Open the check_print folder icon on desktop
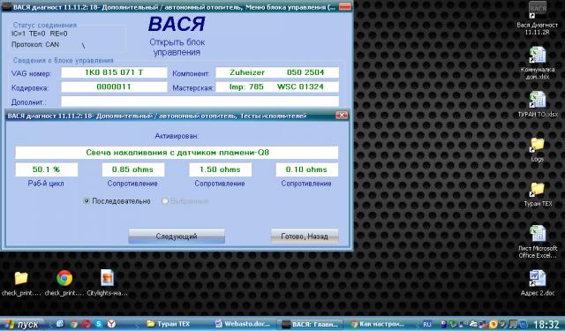 pos(21,282)
